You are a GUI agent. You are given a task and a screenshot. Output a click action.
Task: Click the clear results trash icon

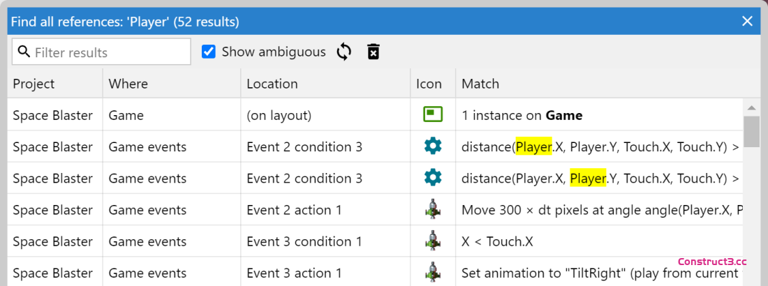coord(374,52)
